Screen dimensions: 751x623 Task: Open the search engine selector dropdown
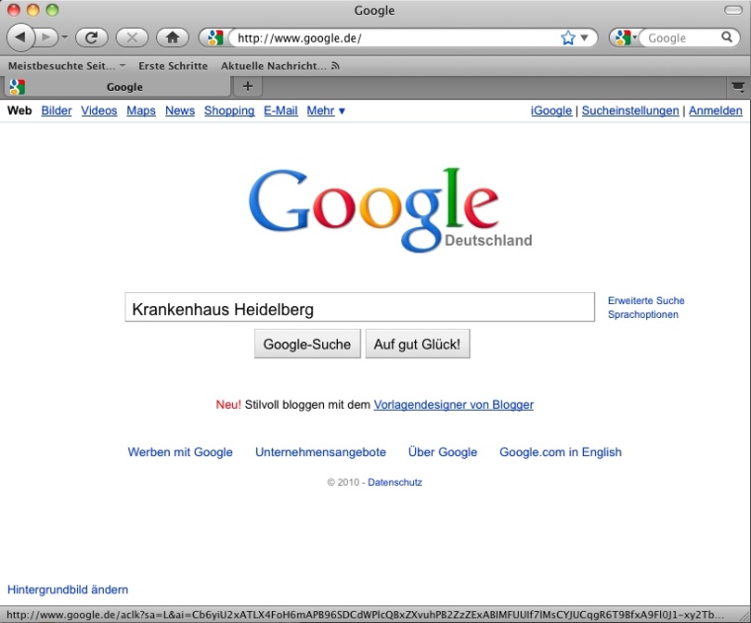[625, 38]
